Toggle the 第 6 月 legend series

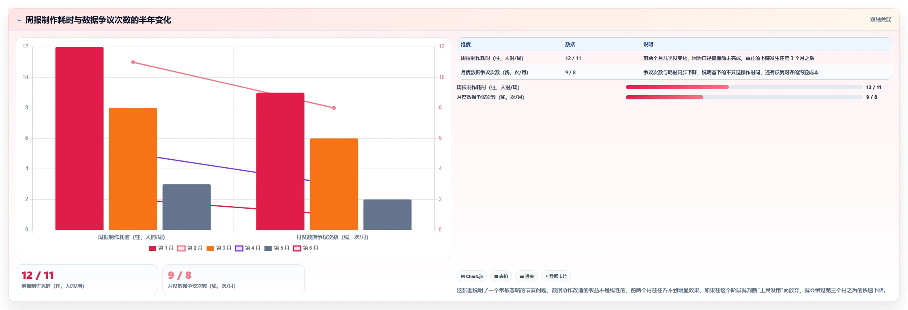(x=306, y=248)
